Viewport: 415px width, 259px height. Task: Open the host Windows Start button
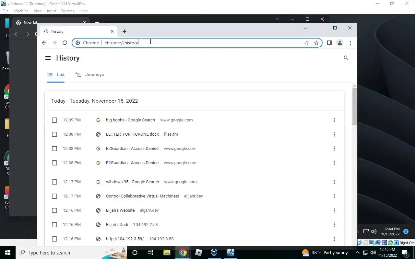[8, 253]
